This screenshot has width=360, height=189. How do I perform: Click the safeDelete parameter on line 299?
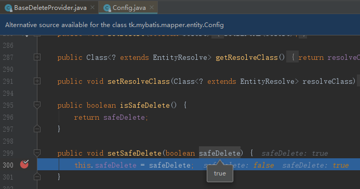coord(220,153)
